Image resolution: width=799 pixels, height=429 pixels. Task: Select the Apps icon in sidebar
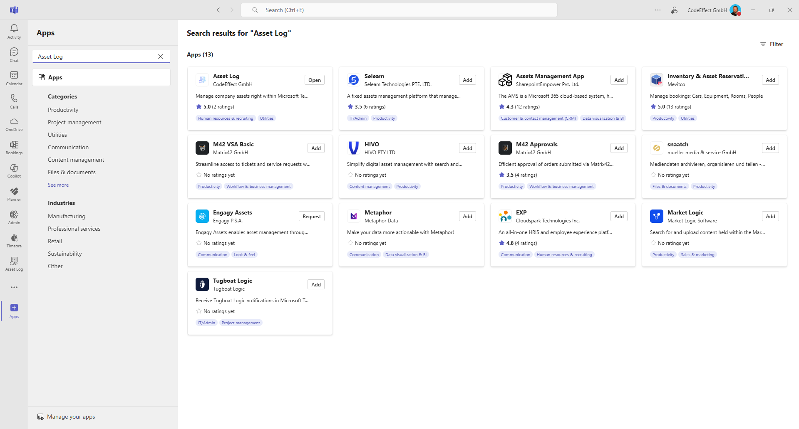pos(14,311)
